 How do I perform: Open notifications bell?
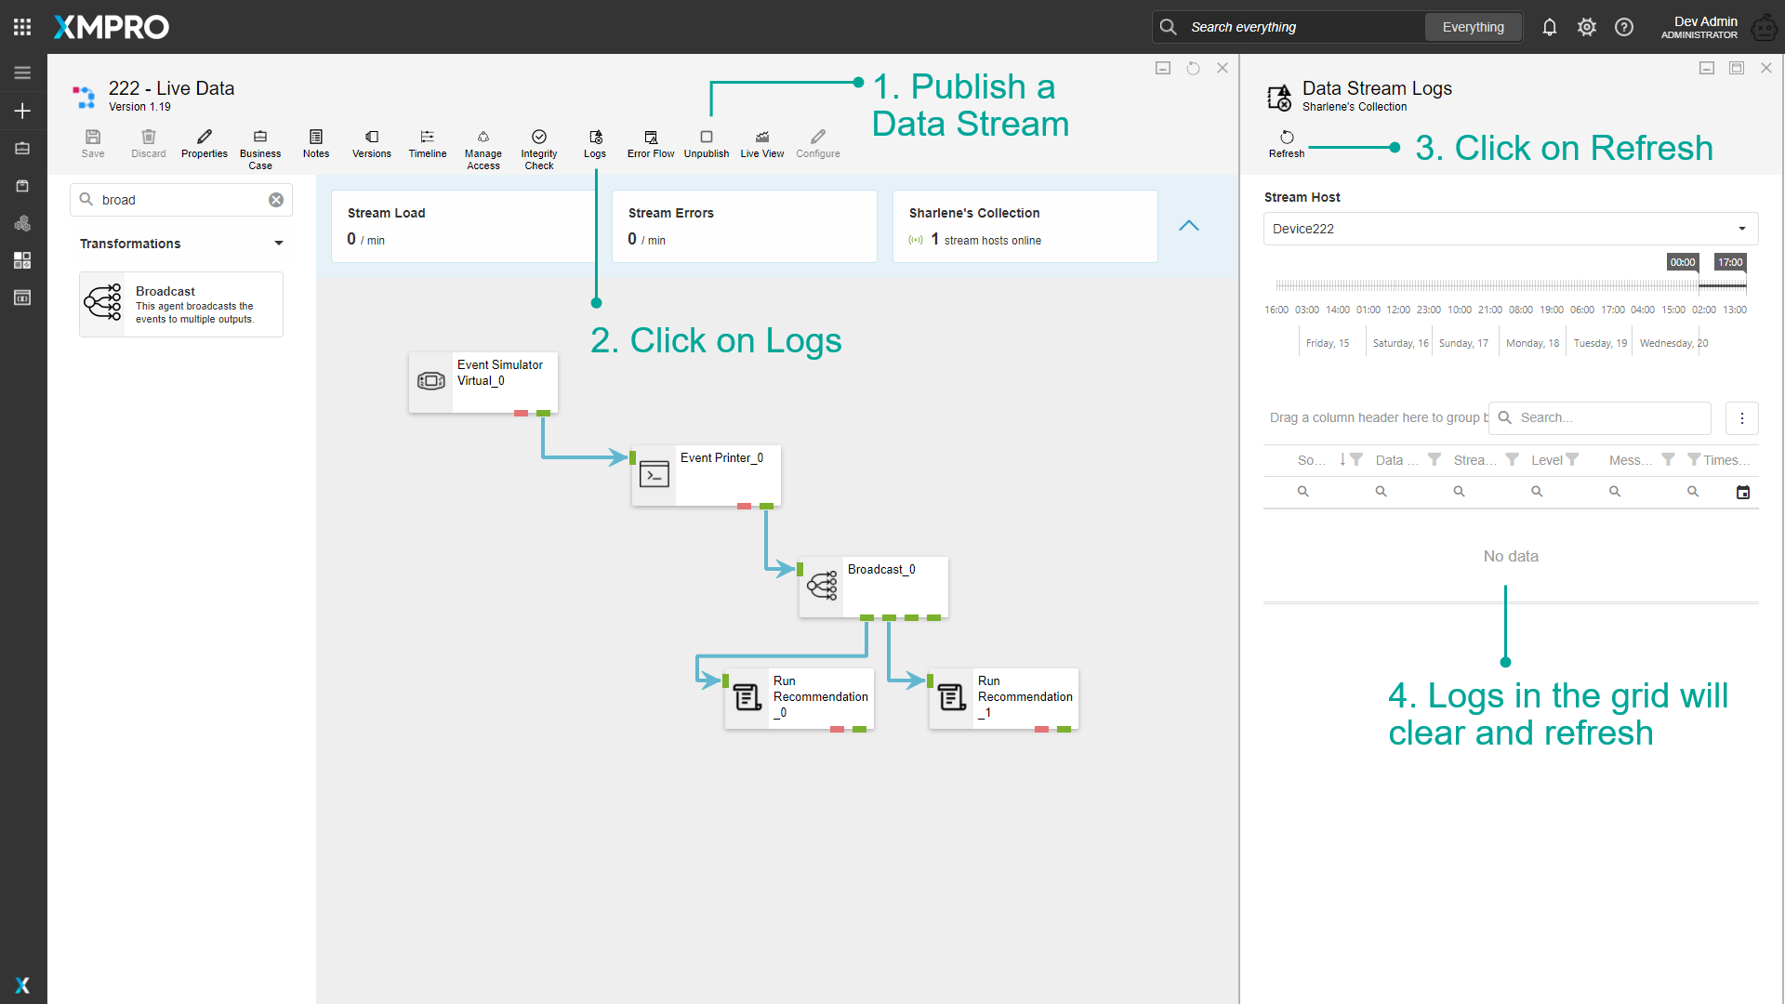[1550, 27]
